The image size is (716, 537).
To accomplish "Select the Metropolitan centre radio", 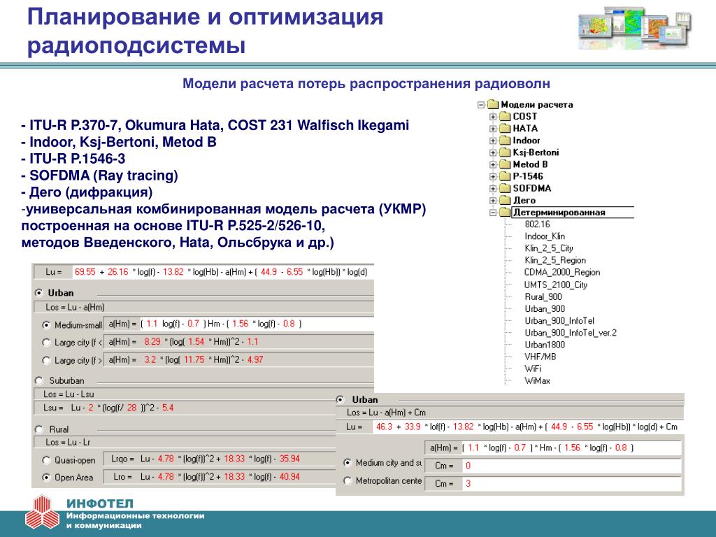I will 348,481.
